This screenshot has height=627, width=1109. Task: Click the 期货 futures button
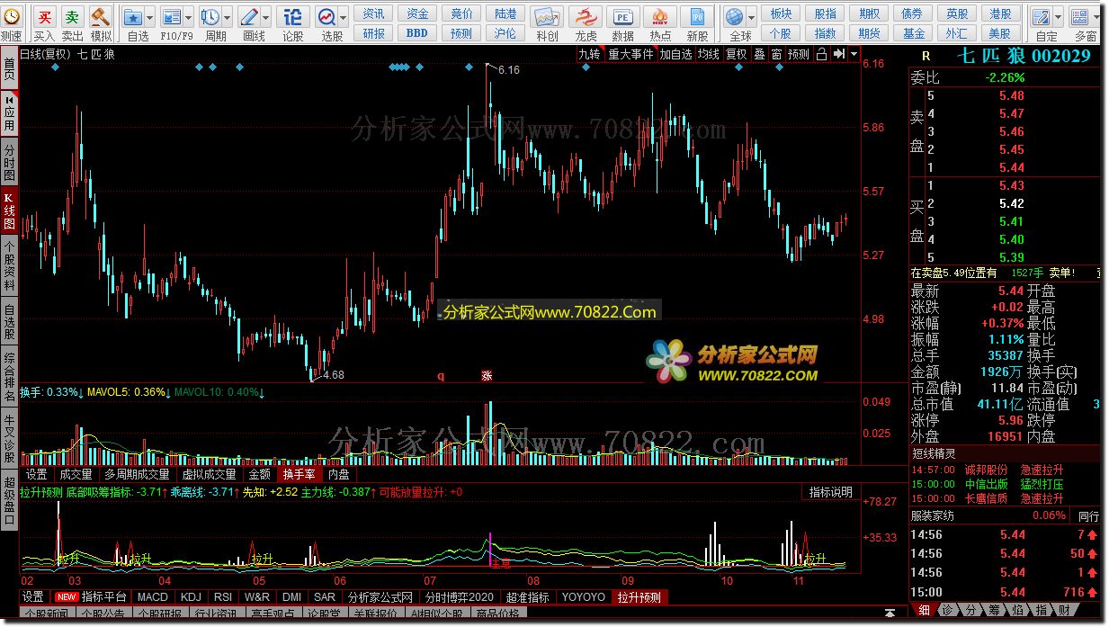870,33
